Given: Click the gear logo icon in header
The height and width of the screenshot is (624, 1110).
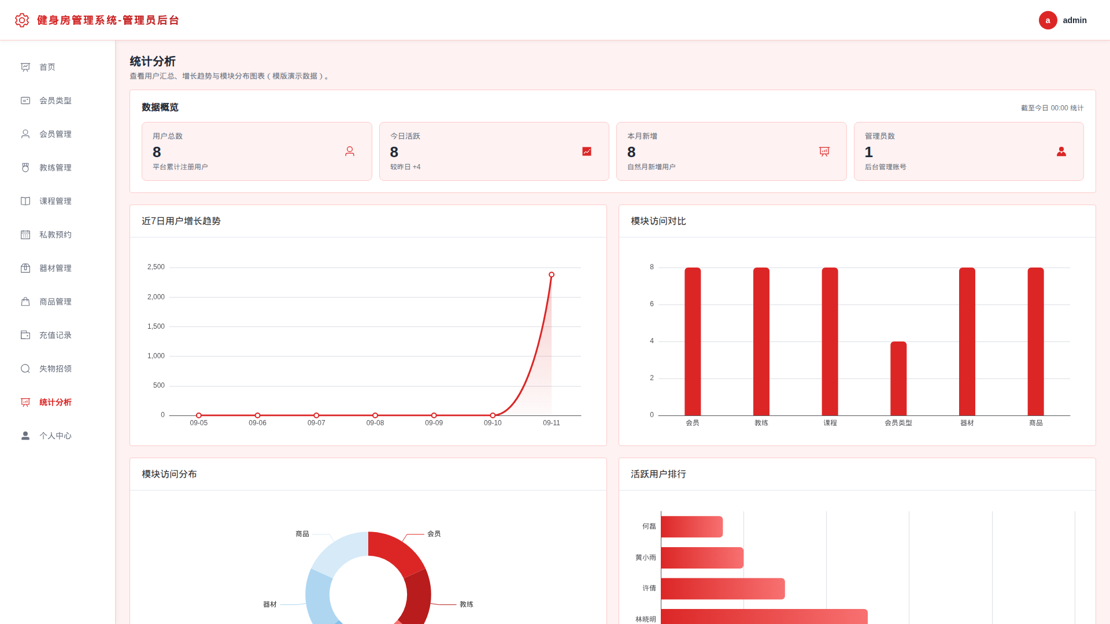Looking at the screenshot, I should [22, 20].
